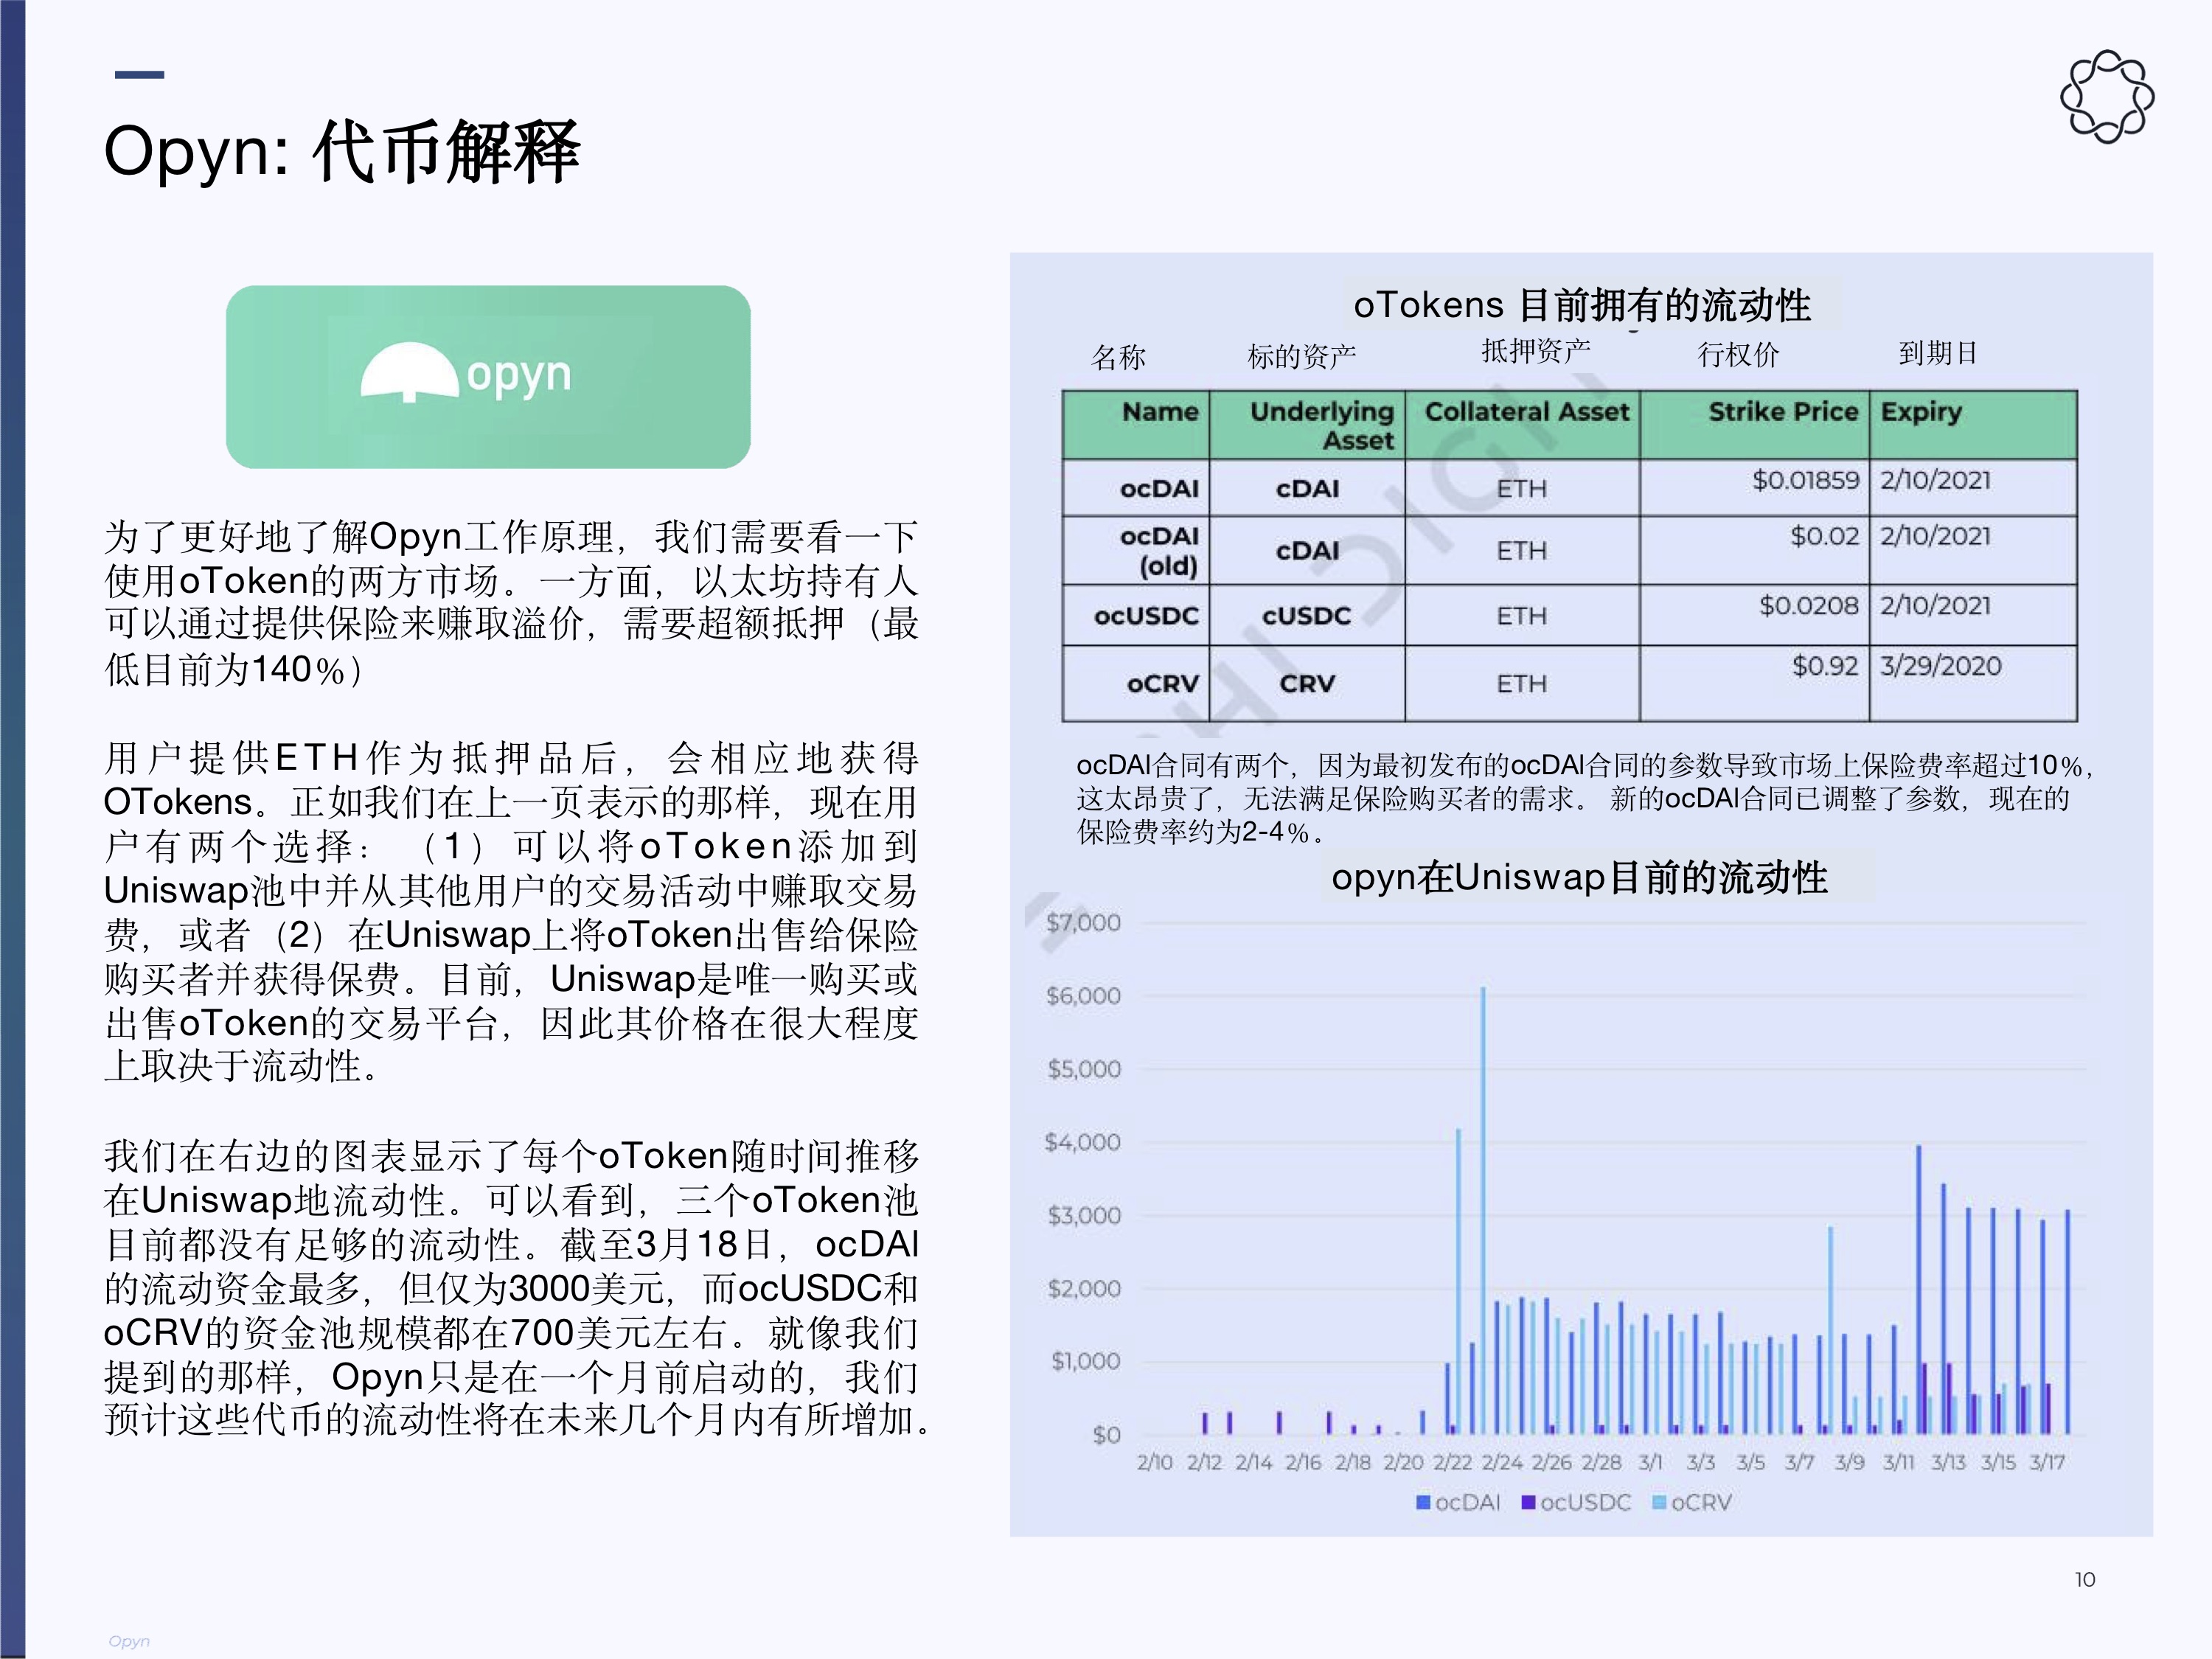Click the Chinese label "名称" above the table
Viewport: 2212px width, 1659px height.
click(x=1118, y=357)
